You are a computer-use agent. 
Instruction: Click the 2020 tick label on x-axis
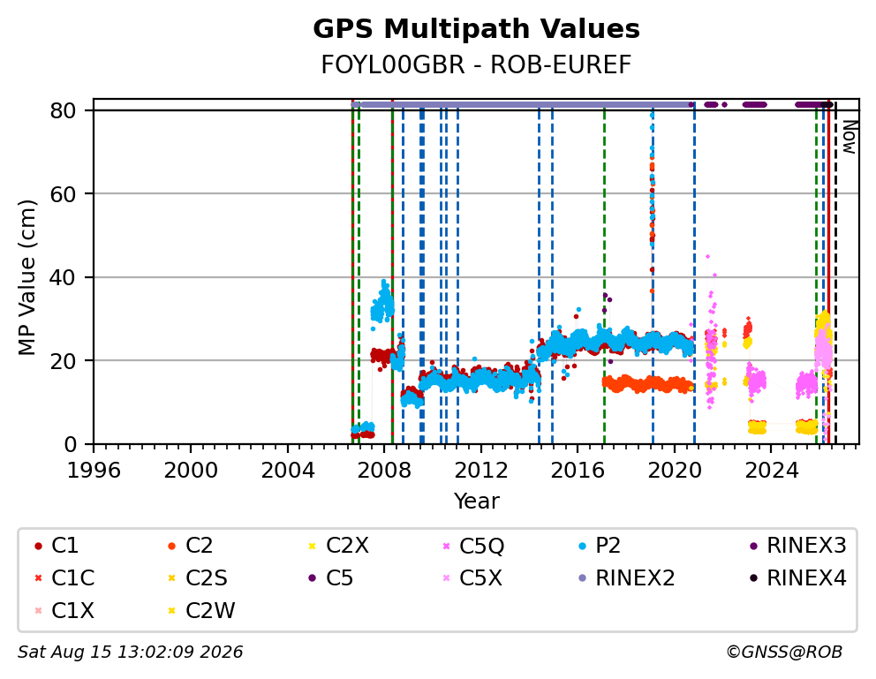point(675,471)
